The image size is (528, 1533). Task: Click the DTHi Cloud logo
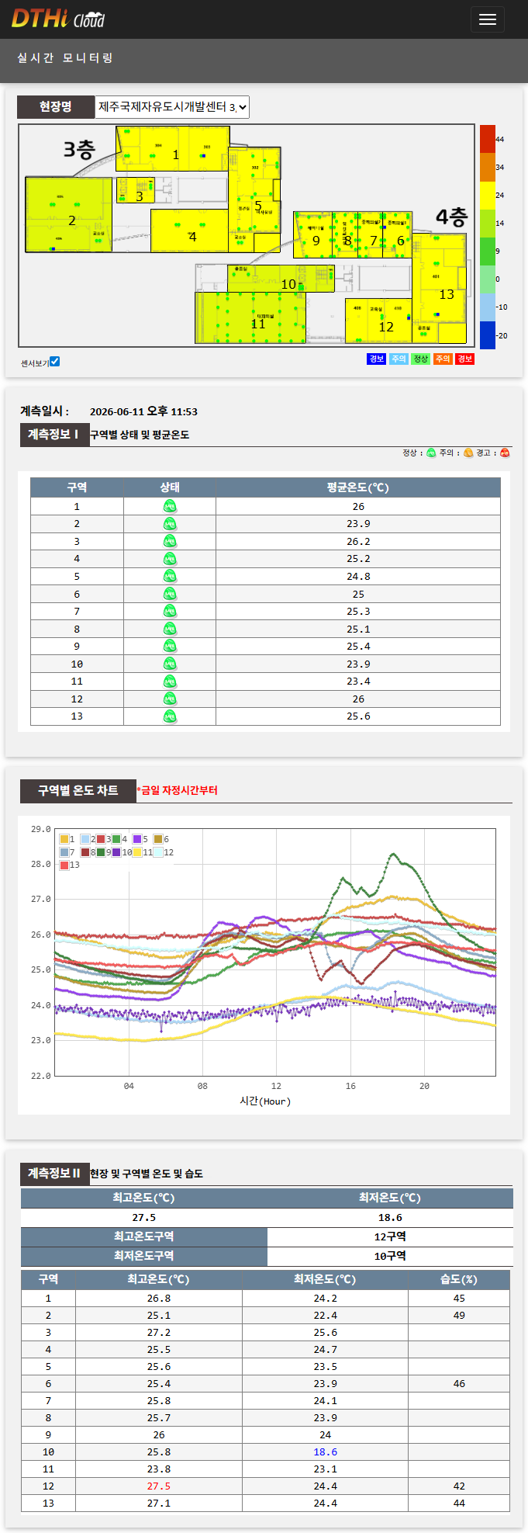tap(58, 19)
